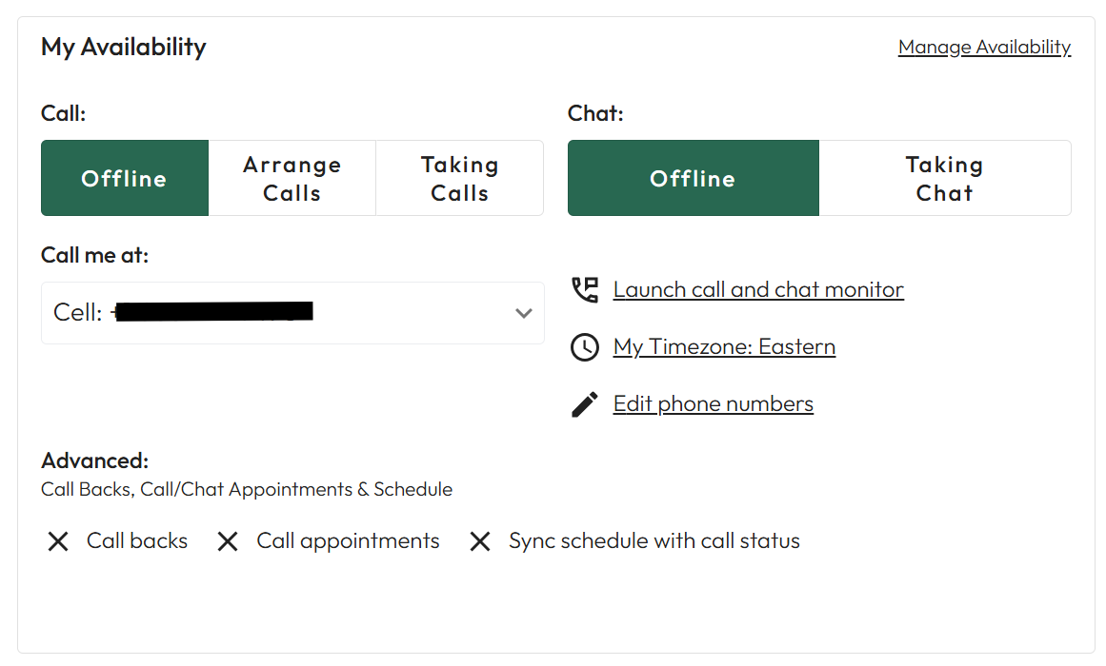
Task: Click the X icon beside Call appointments
Action: point(227,541)
